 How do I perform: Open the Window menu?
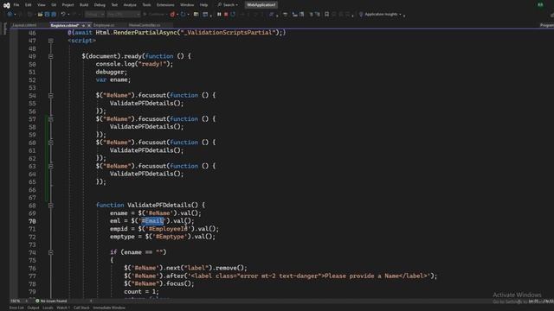click(187, 5)
